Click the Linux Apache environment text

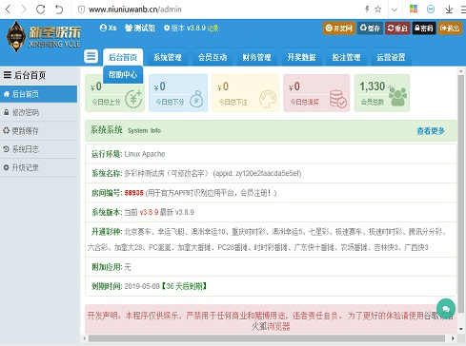[145, 154]
